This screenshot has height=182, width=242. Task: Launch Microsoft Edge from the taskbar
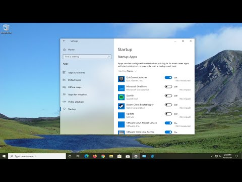click(86, 156)
